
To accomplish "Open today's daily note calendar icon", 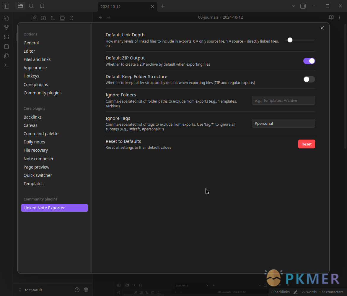I will tap(6, 46).
